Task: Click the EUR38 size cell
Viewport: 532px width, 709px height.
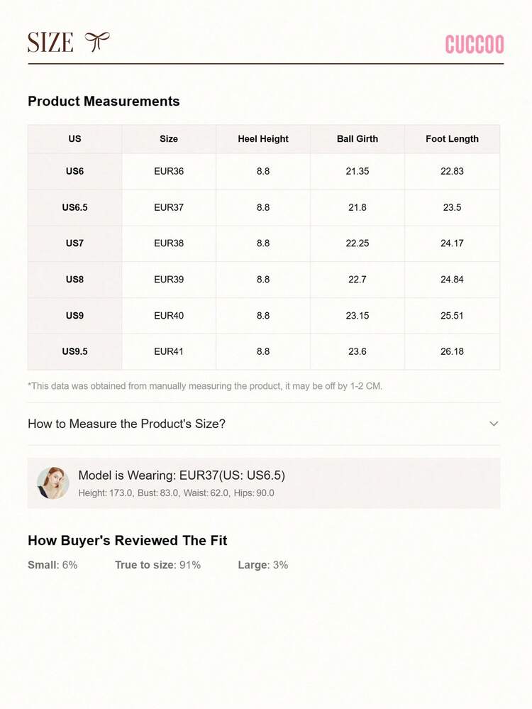Action: (169, 243)
